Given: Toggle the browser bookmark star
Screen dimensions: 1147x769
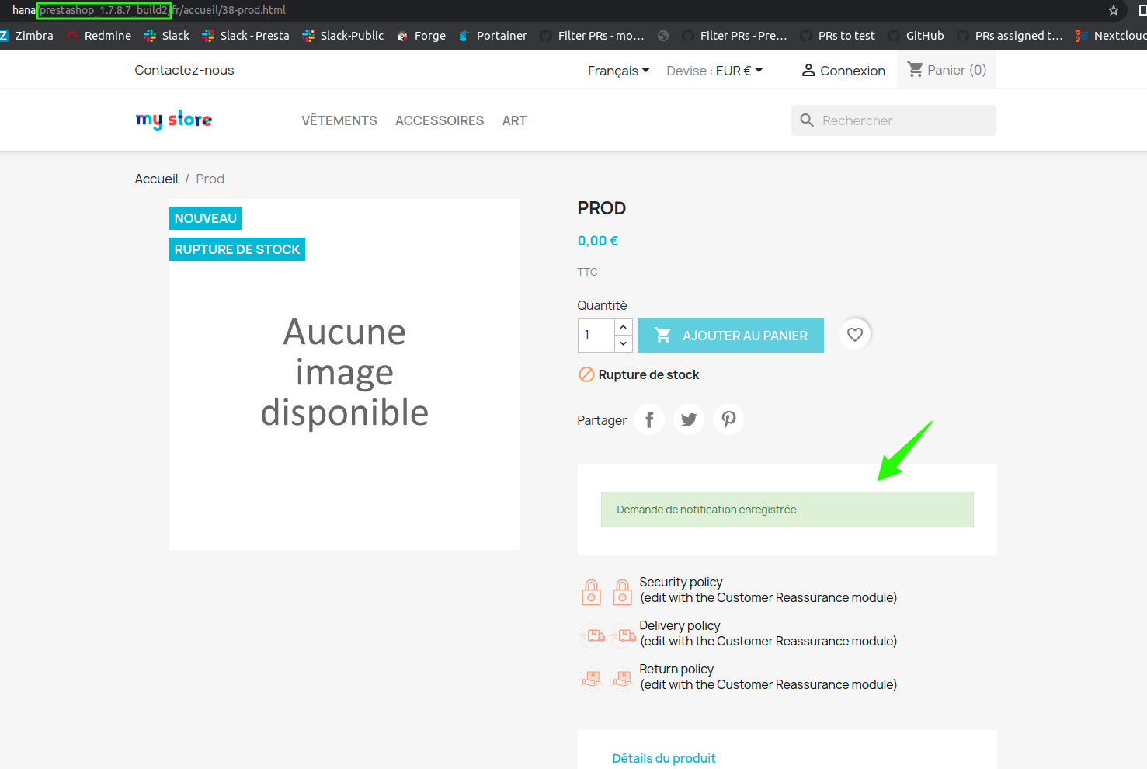Looking at the screenshot, I should pos(1114,11).
